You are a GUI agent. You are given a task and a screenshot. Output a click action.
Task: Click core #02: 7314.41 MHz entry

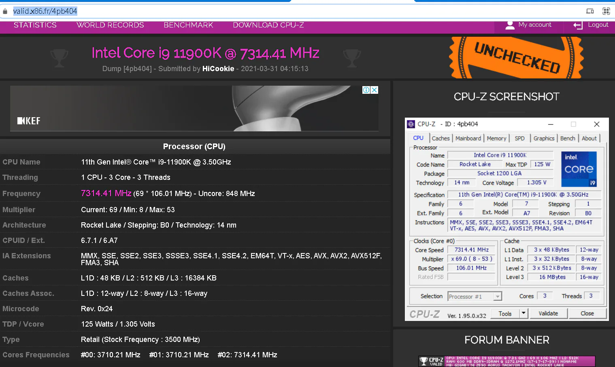[247, 355]
